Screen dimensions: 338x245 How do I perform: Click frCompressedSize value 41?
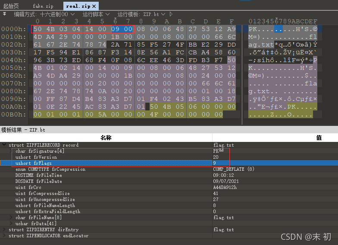[216, 193]
